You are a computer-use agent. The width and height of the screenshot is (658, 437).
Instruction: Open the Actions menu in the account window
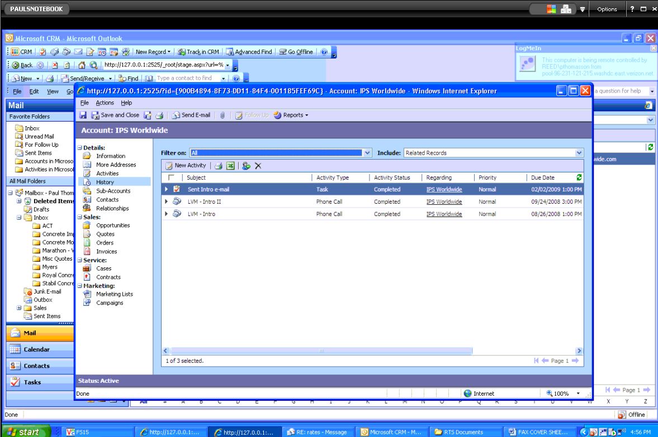(x=105, y=103)
